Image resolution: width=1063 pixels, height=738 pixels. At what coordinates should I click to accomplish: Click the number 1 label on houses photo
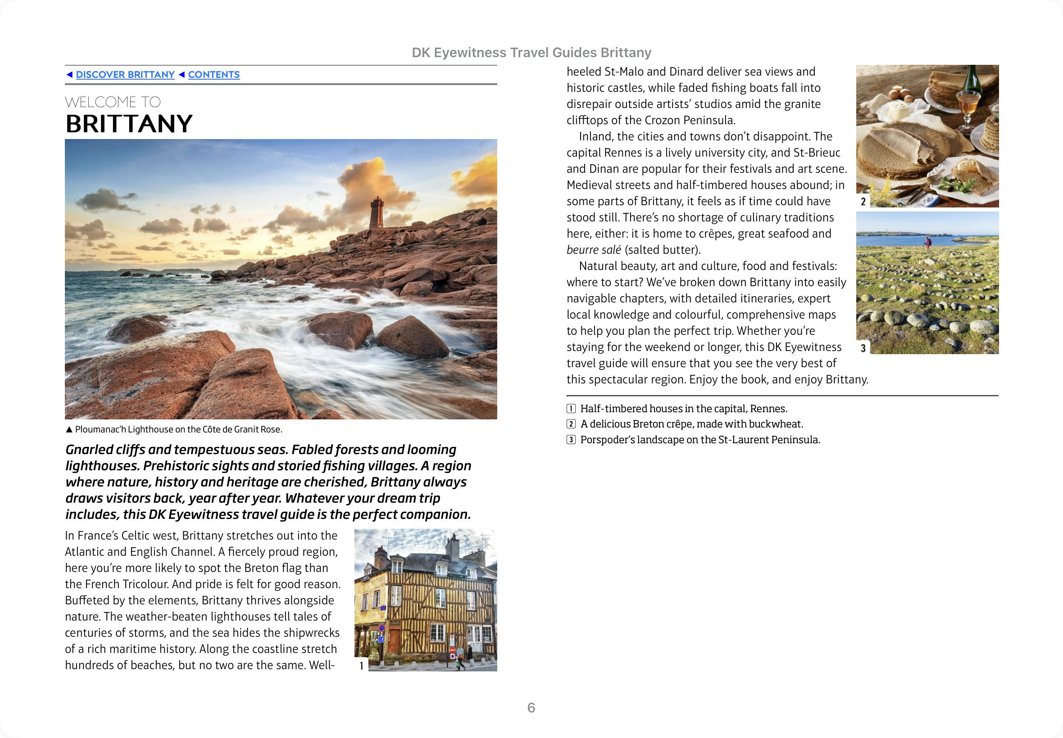[361, 666]
